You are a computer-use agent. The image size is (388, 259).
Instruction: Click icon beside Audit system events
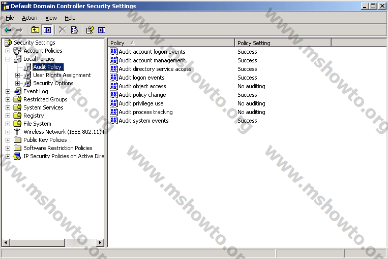click(x=114, y=121)
